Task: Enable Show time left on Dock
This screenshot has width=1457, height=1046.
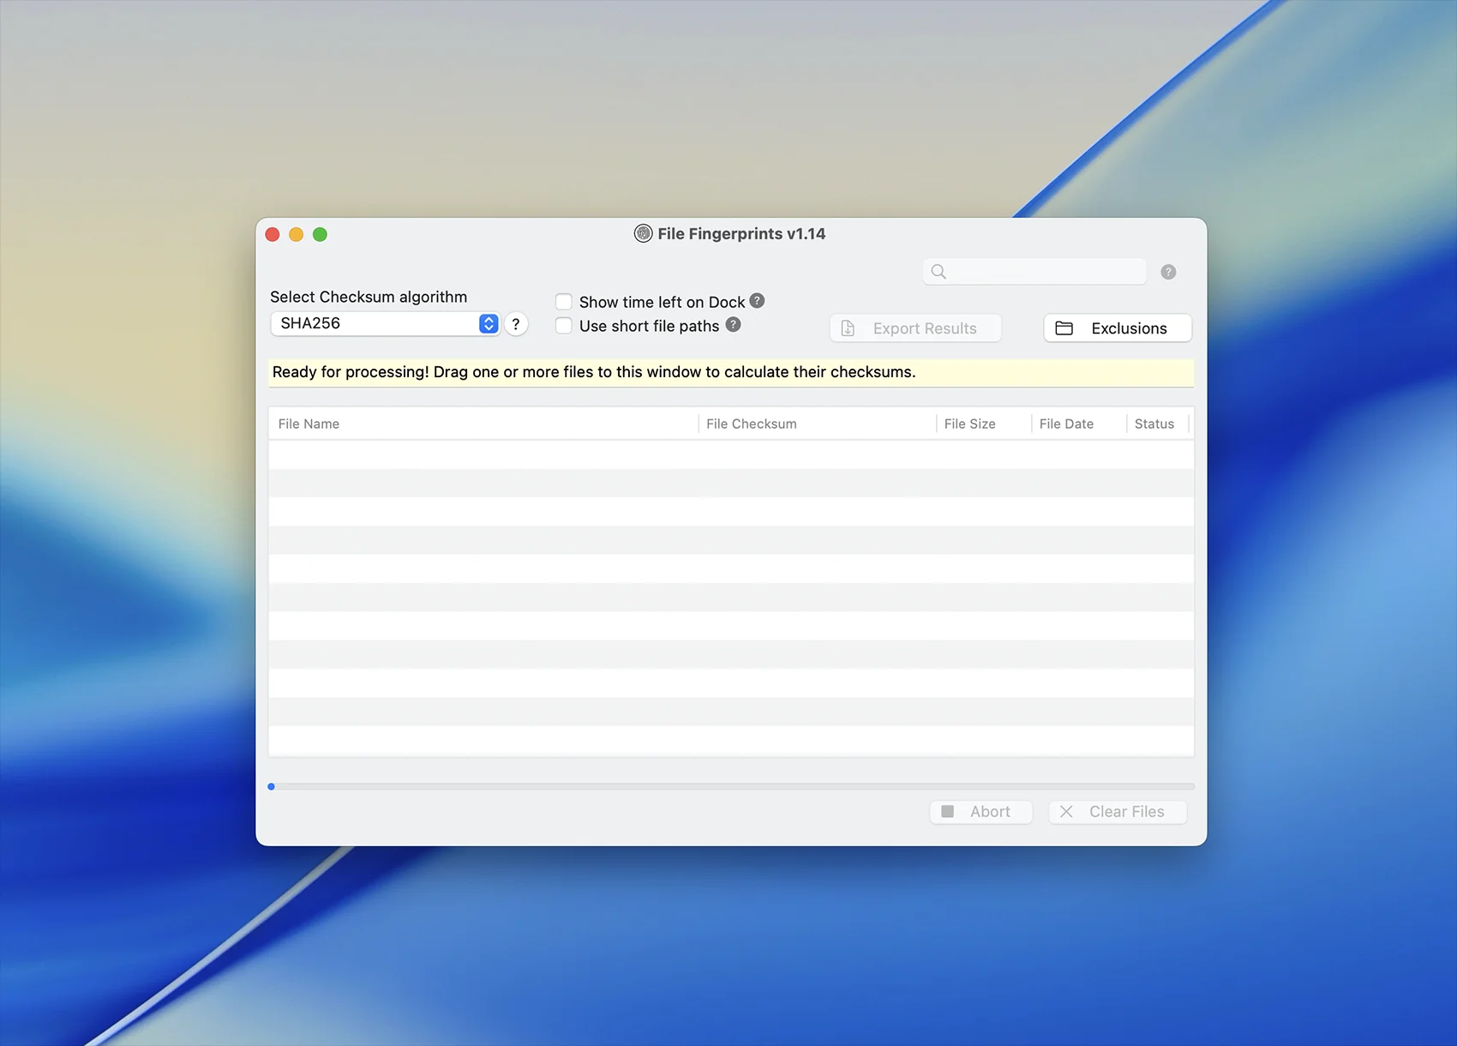Action: [564, 302]
